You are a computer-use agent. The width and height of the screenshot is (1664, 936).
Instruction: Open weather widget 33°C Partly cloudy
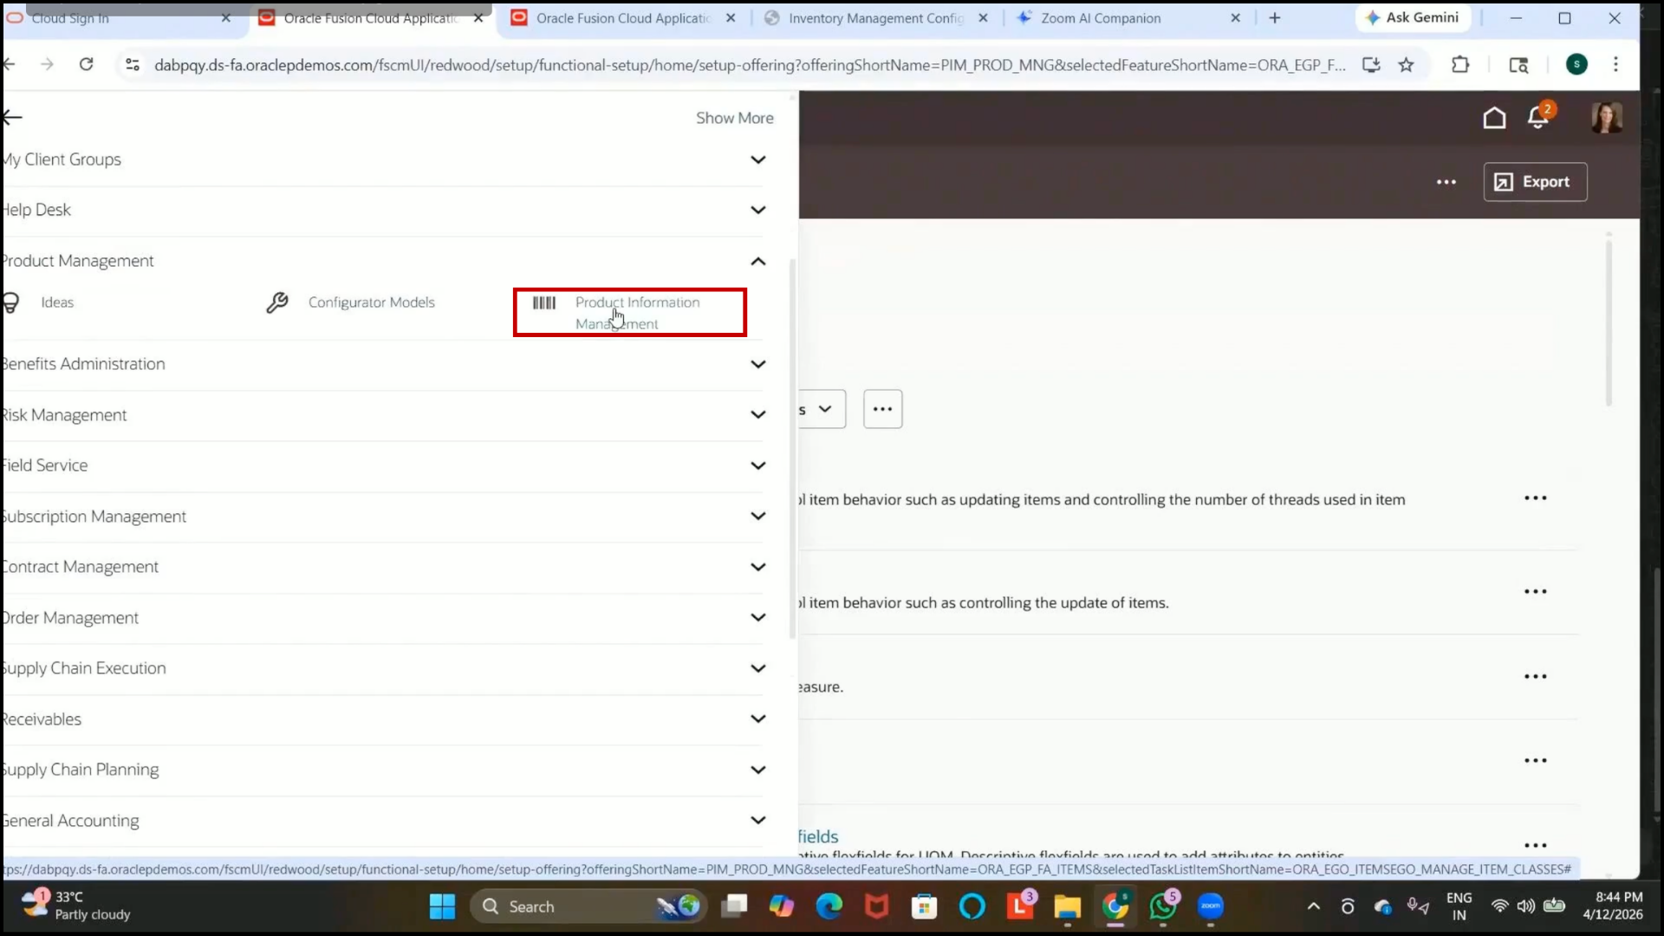click(76, 906)
